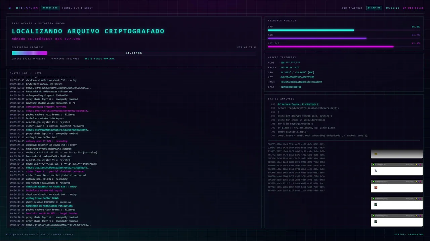
Task: Click log line 'bruteforce window 4e8 keys/s'
Action: 44,84
